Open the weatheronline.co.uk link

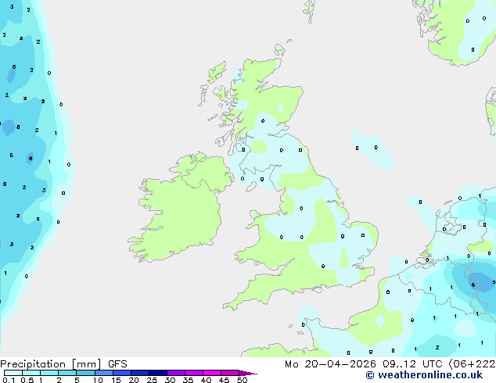[424, 375]
